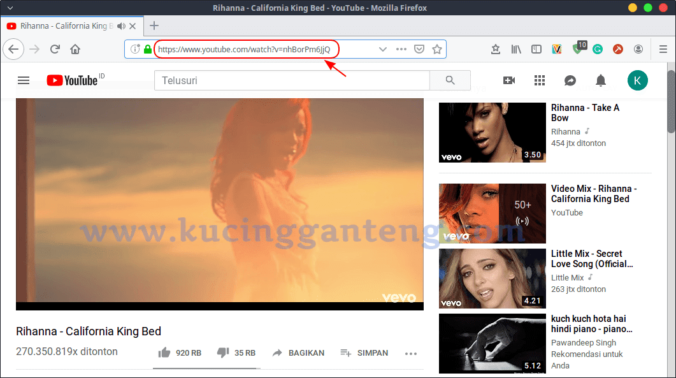Viewport: 676px width, 378px height.
Task: Dislike the video with 35 RB
Action: coord(236,353)
